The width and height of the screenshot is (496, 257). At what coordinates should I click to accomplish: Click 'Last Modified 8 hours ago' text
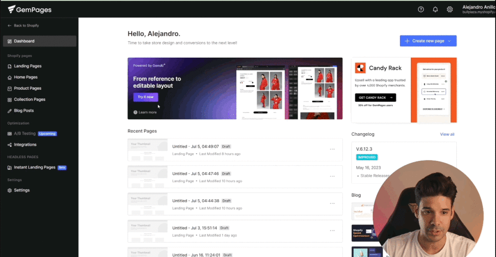click(x=220, y=154)
